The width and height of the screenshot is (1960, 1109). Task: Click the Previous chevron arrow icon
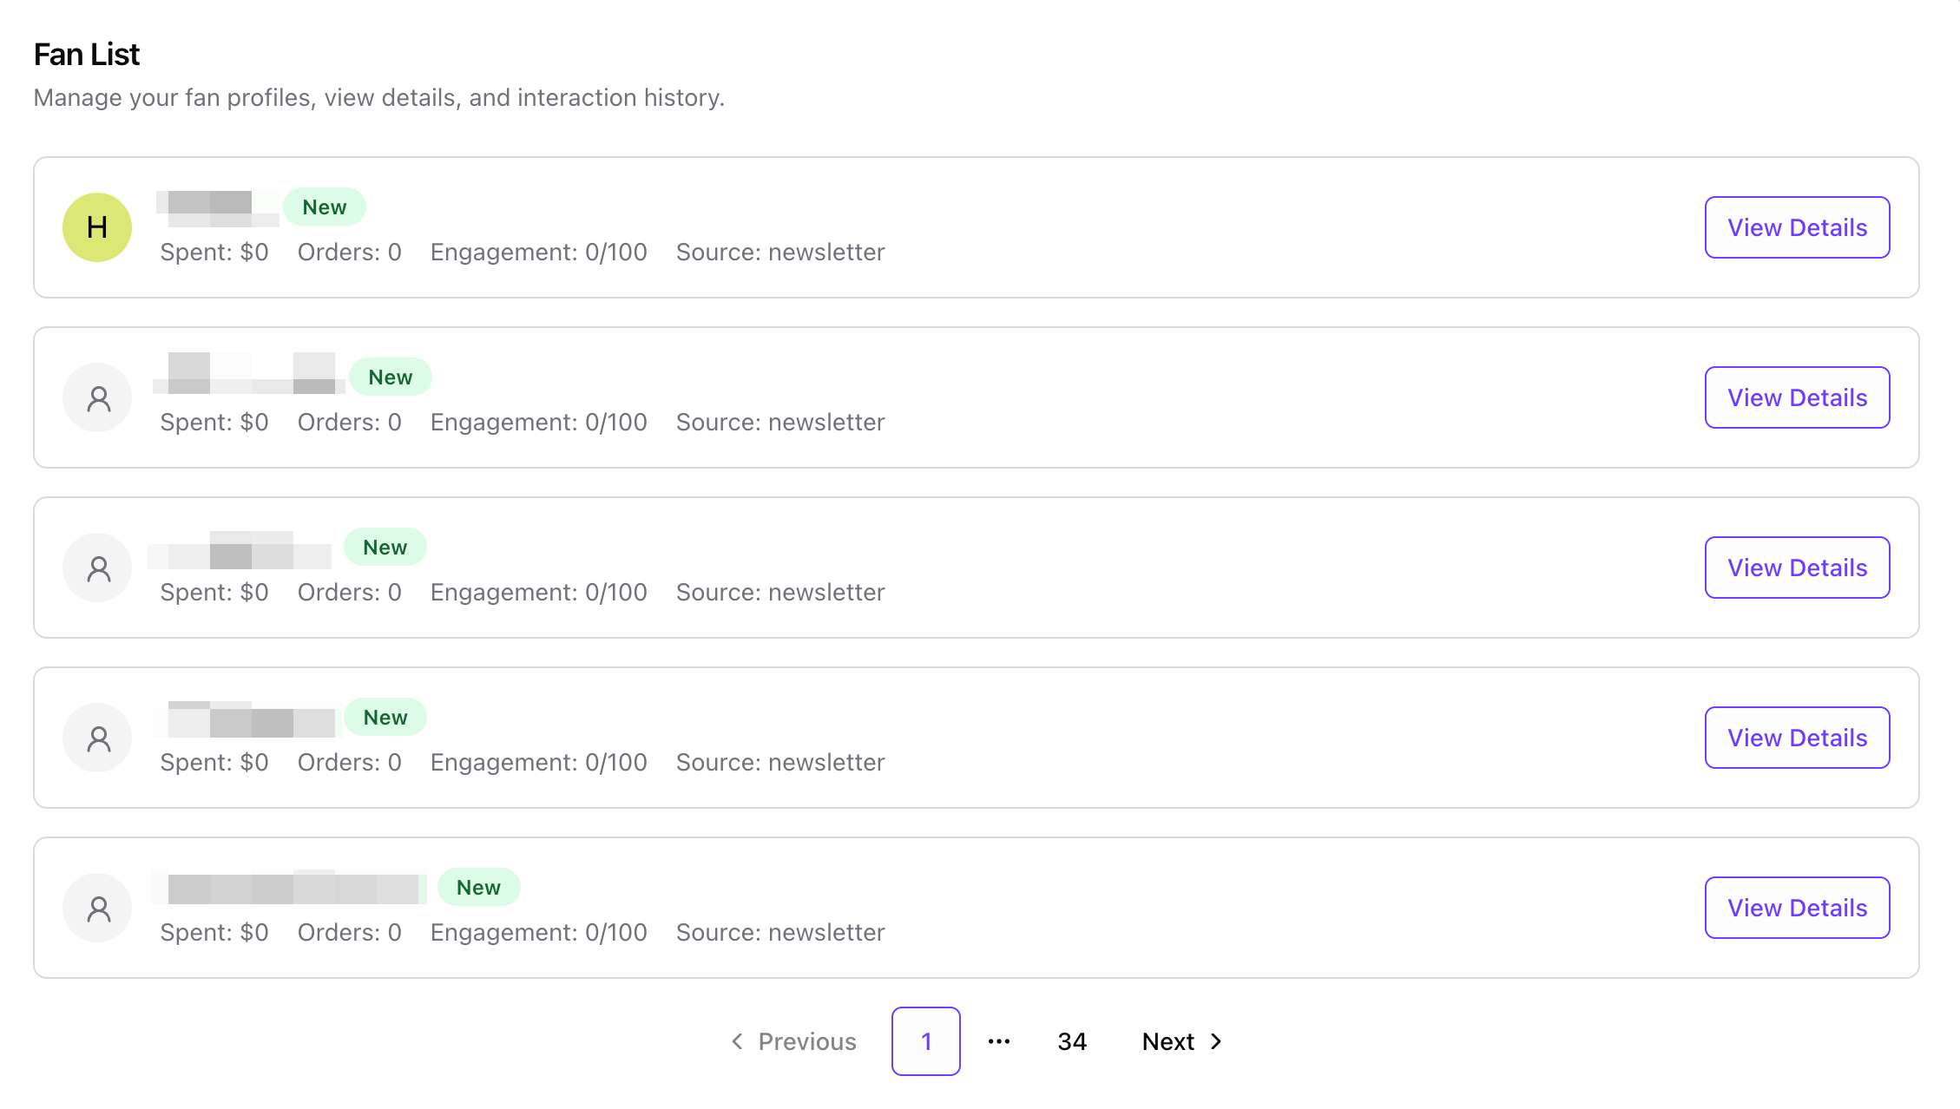[x=737, y=1041]
